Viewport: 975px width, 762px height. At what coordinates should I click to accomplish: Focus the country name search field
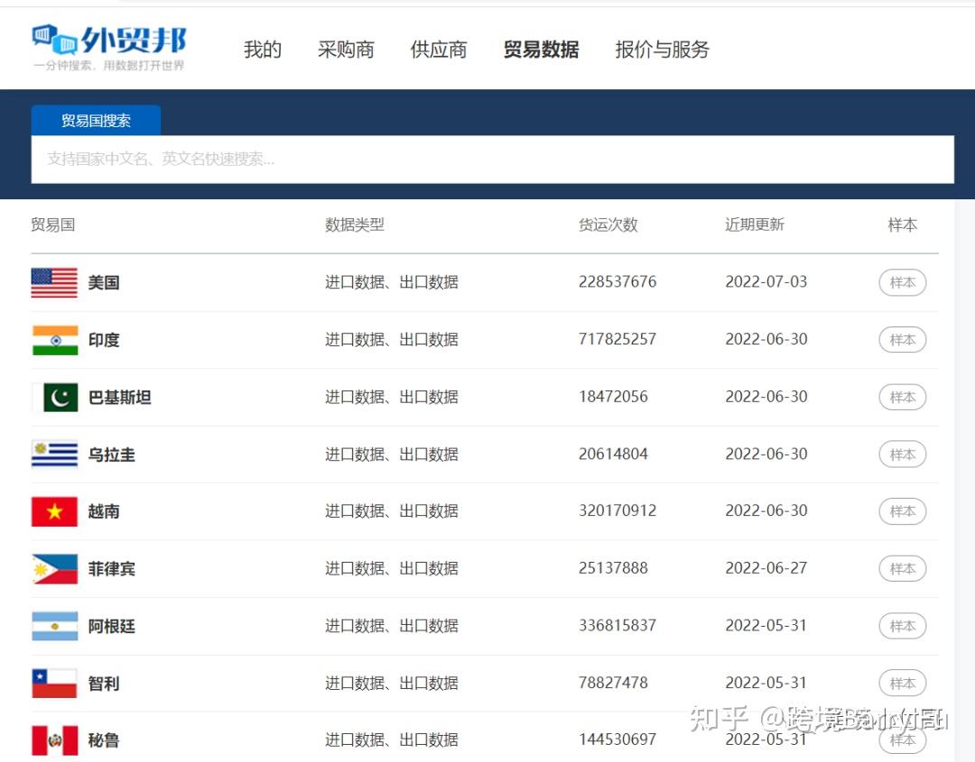[x=493, y=160]
